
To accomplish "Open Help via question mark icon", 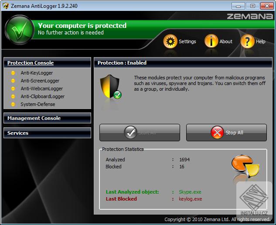I will 247,41.
